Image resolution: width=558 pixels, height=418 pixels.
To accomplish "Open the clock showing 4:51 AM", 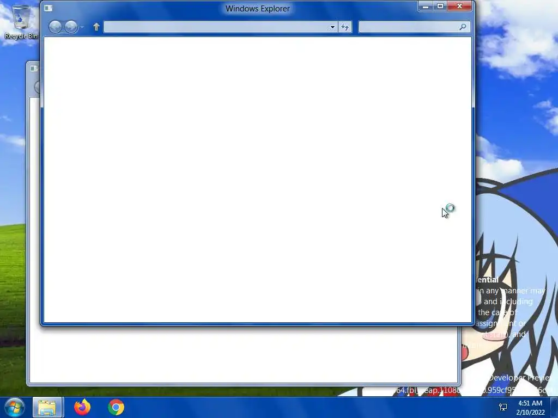I will [530, 408].
